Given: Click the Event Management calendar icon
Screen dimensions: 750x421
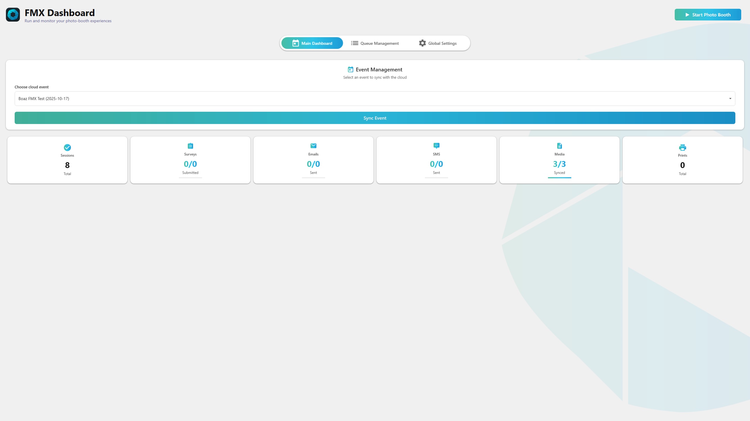Looking at the screenshot, I should pyautogui.click(x=350, y=69).
